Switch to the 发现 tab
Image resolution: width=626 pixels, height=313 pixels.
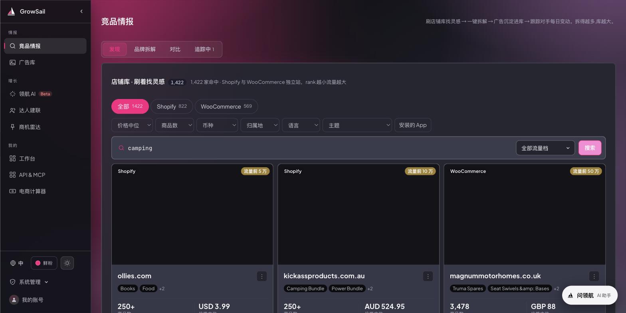115,49
